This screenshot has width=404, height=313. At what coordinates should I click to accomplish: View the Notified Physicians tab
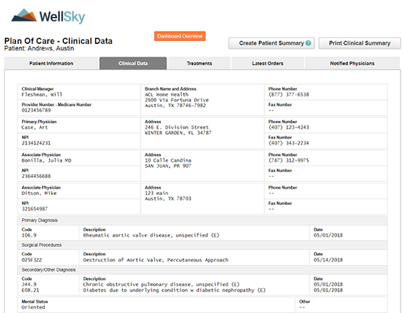click(352, 63)
